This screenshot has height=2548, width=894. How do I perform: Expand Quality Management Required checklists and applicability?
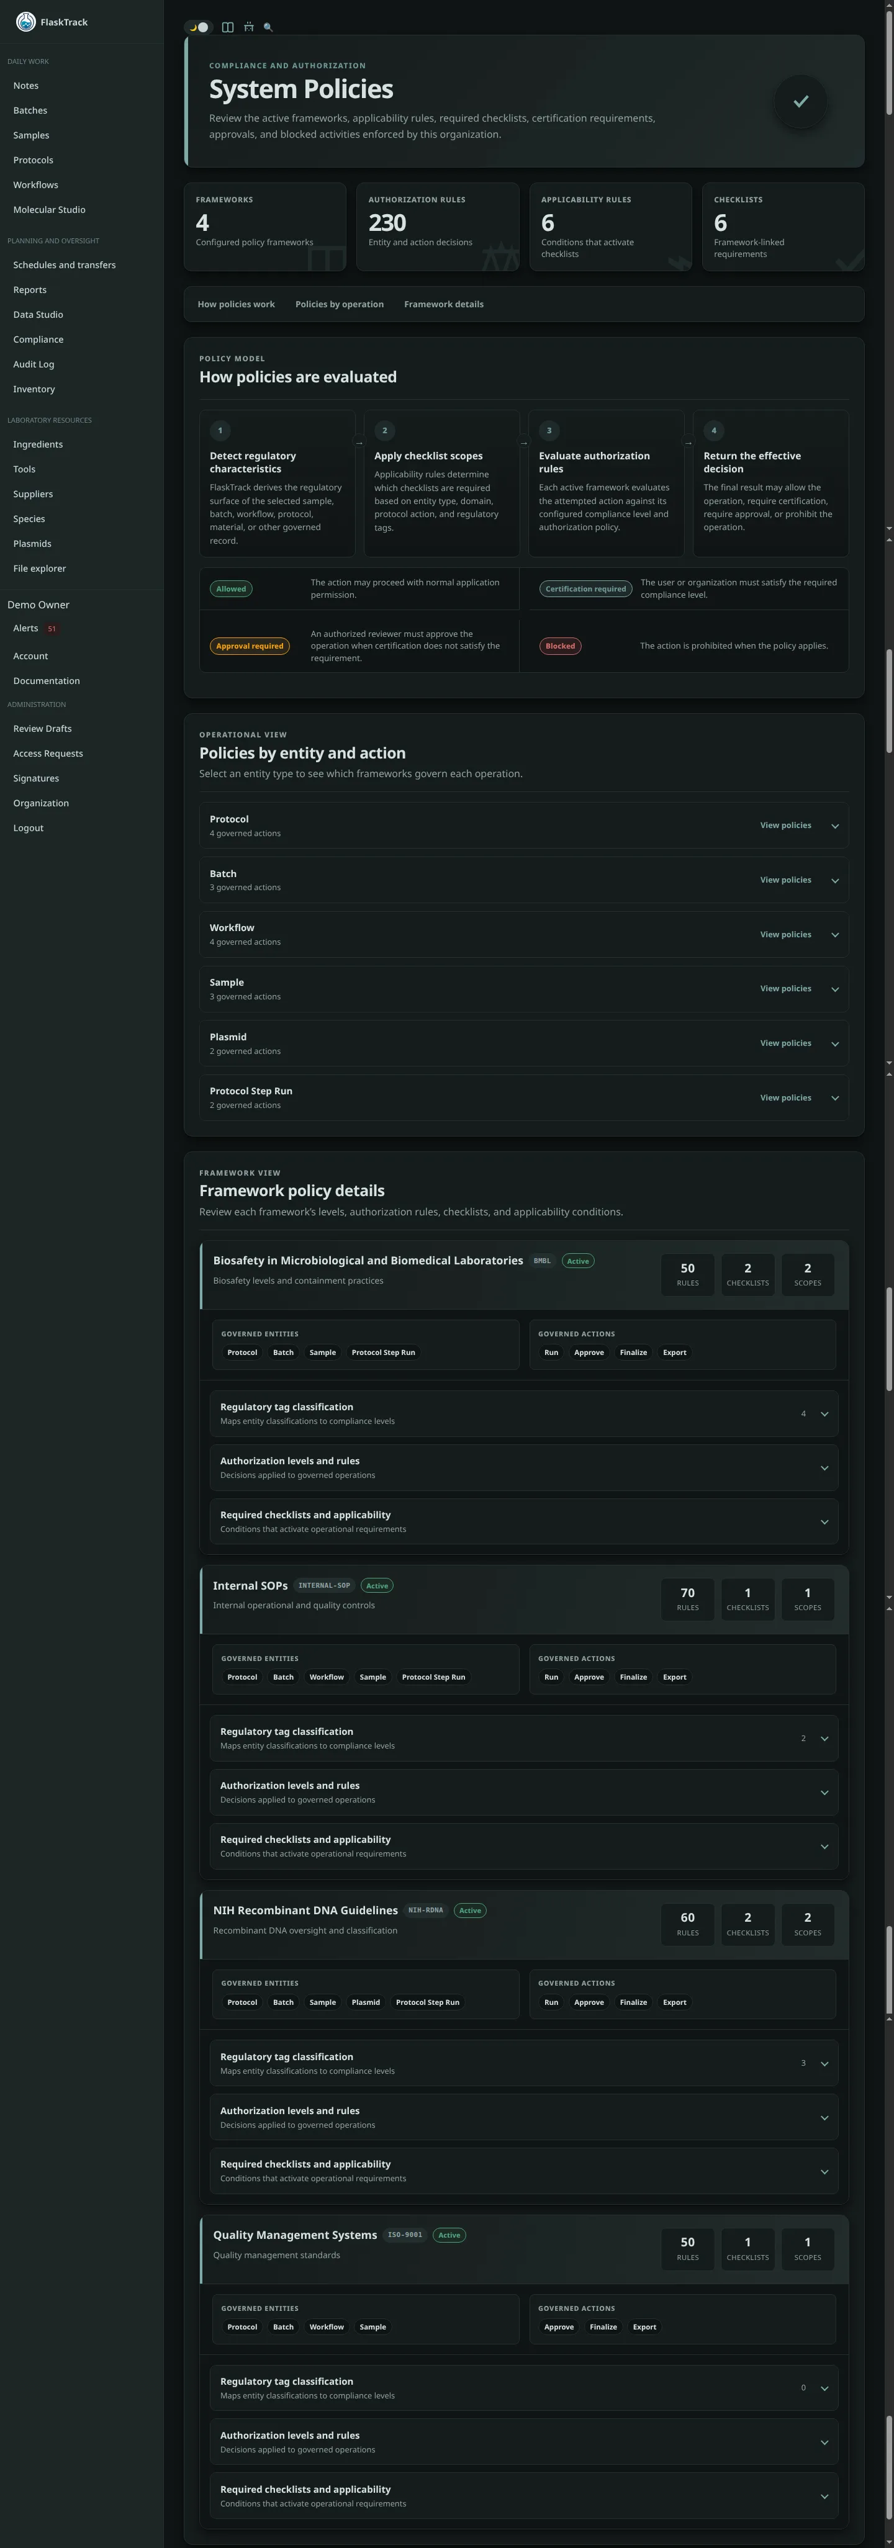point(524,2496)
